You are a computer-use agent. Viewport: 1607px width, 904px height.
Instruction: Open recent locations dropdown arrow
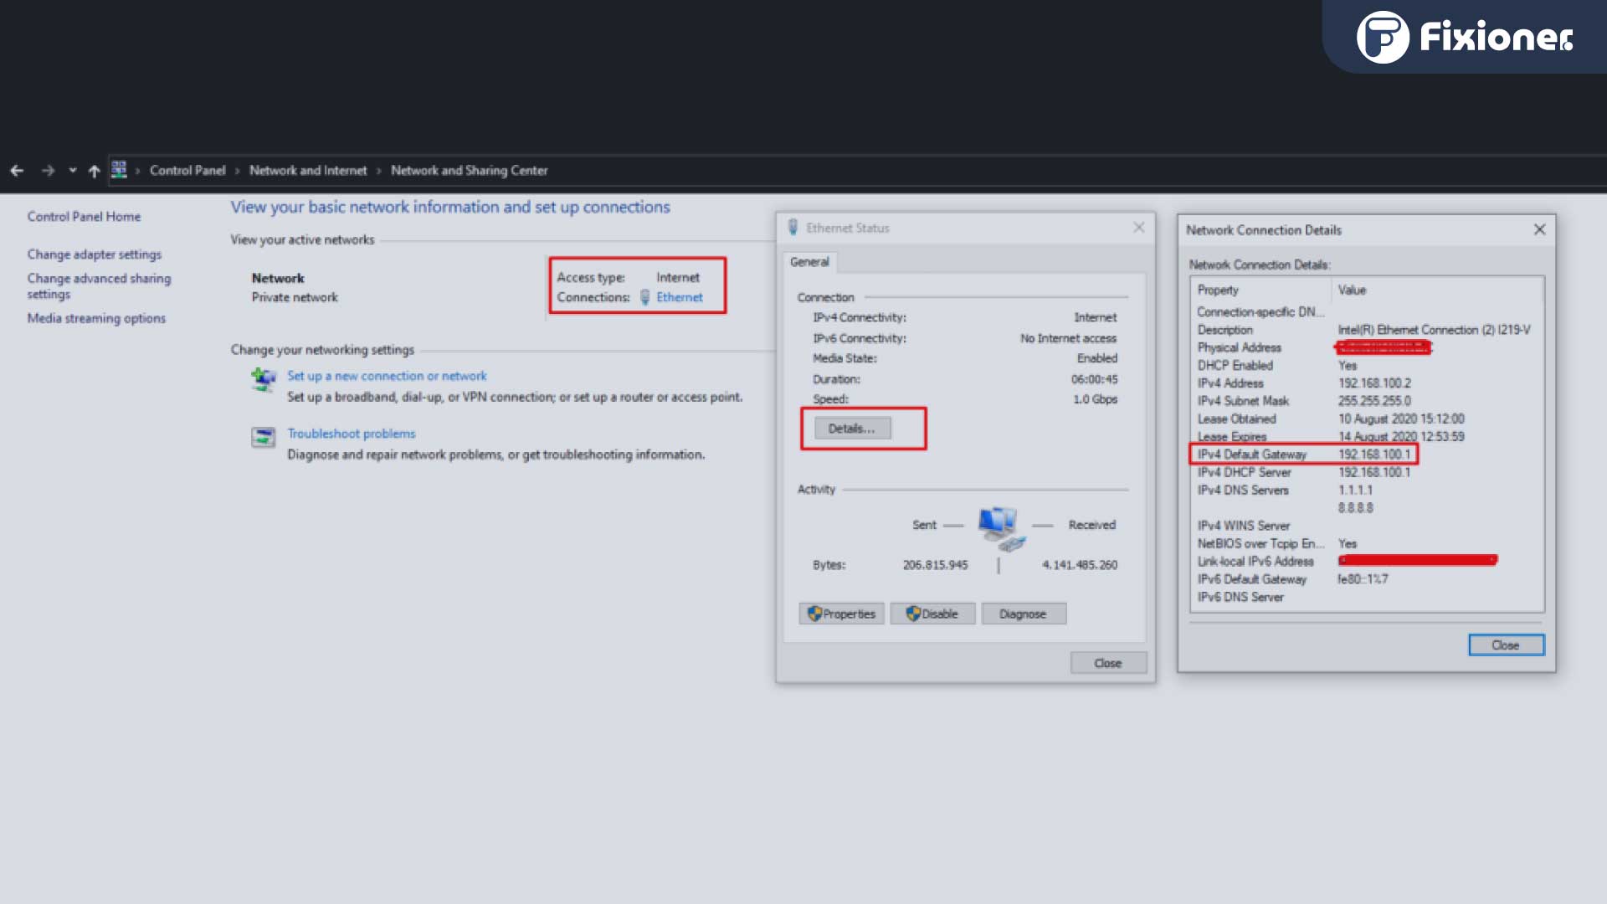coord(73,171)
